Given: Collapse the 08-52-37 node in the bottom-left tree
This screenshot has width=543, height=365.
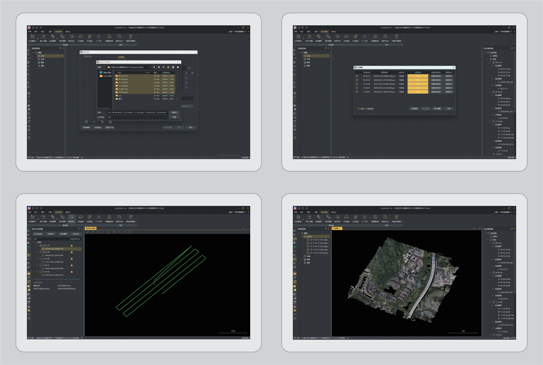Looking at the screenshot, I should tap(37, 246).
